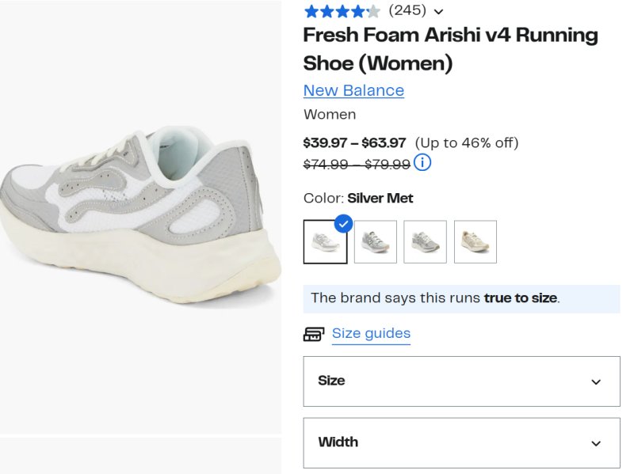634x474 pixels.
Task: Pick the beige shoe color swatch
Action: tap(475, 242)
